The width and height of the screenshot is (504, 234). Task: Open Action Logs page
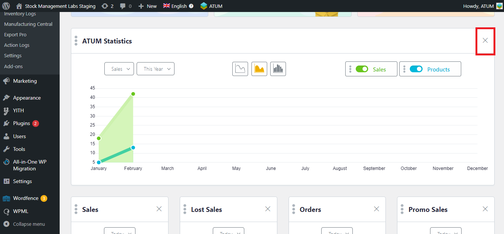(17, 45)
